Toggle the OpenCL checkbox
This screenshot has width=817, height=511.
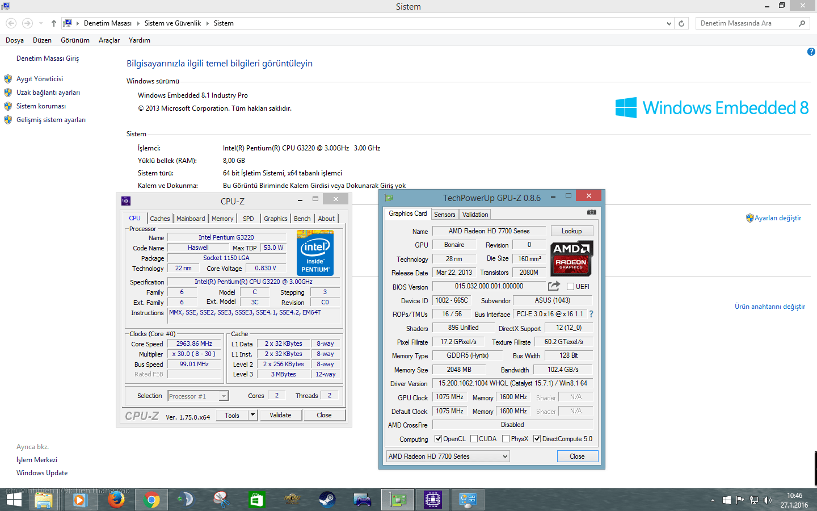[438, 439]
